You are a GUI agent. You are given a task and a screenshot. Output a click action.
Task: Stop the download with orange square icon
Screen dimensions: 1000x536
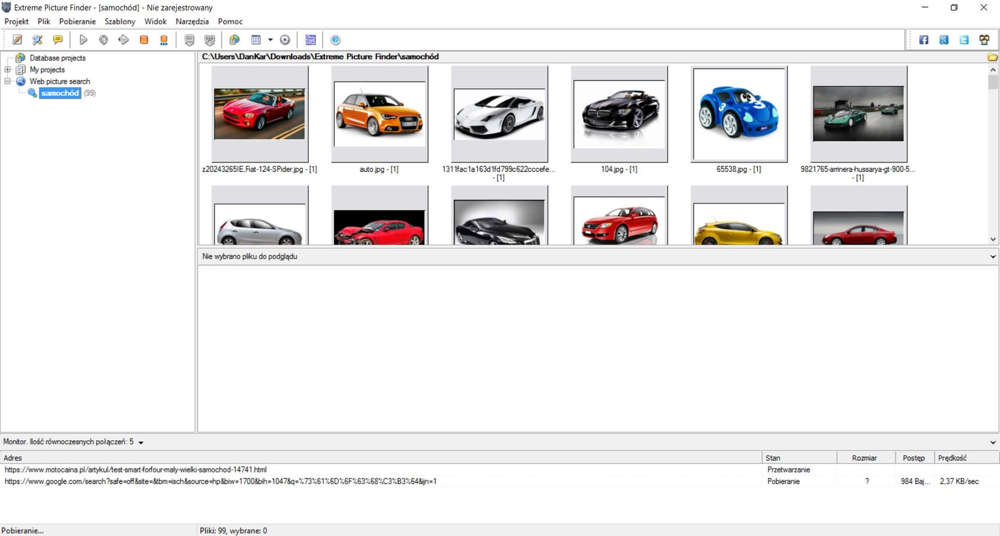pyautogui.click(x=144, y=40)
